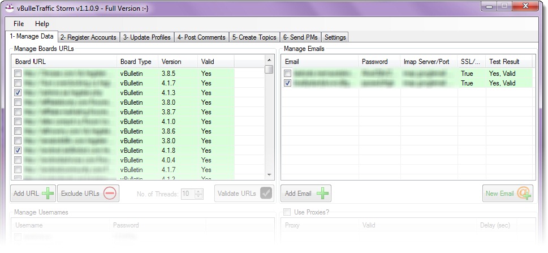The image size is (548, 253).
Task: Switch to 2- Register Accounts tab
Action: click(88, 37)
